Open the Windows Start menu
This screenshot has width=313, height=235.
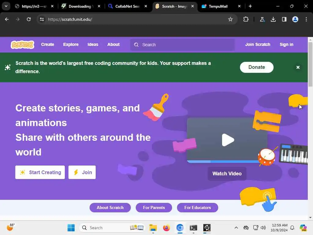point(71,228)
